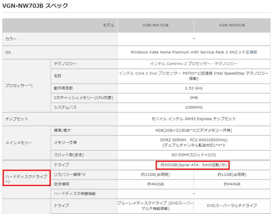
Task: Click the カラー row label
Action: coord(60,39)
